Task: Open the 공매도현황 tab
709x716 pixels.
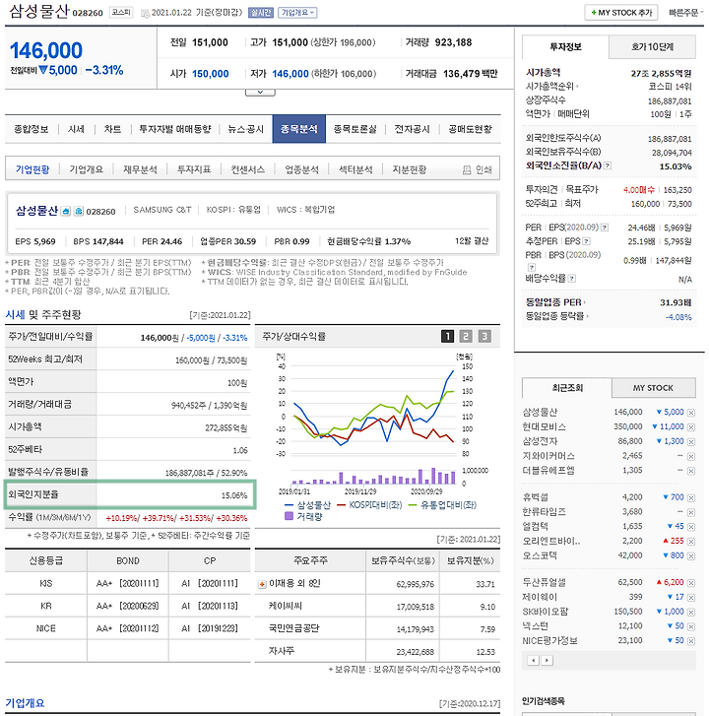Action: 470,129
